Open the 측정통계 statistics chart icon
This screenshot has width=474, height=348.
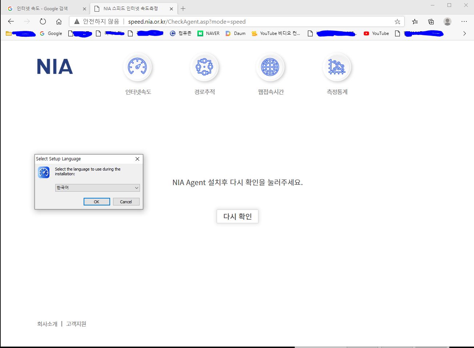click(337, 67)
